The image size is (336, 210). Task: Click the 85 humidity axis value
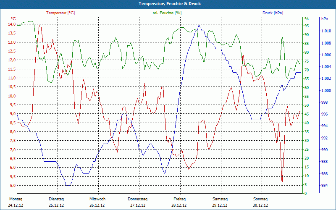307,44
